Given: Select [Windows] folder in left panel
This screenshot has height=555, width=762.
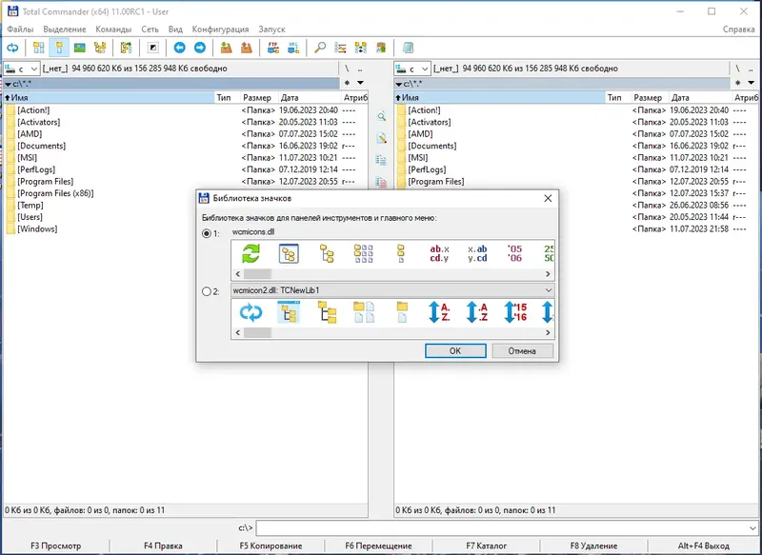Looking at the screenshot, I should 37,228.
